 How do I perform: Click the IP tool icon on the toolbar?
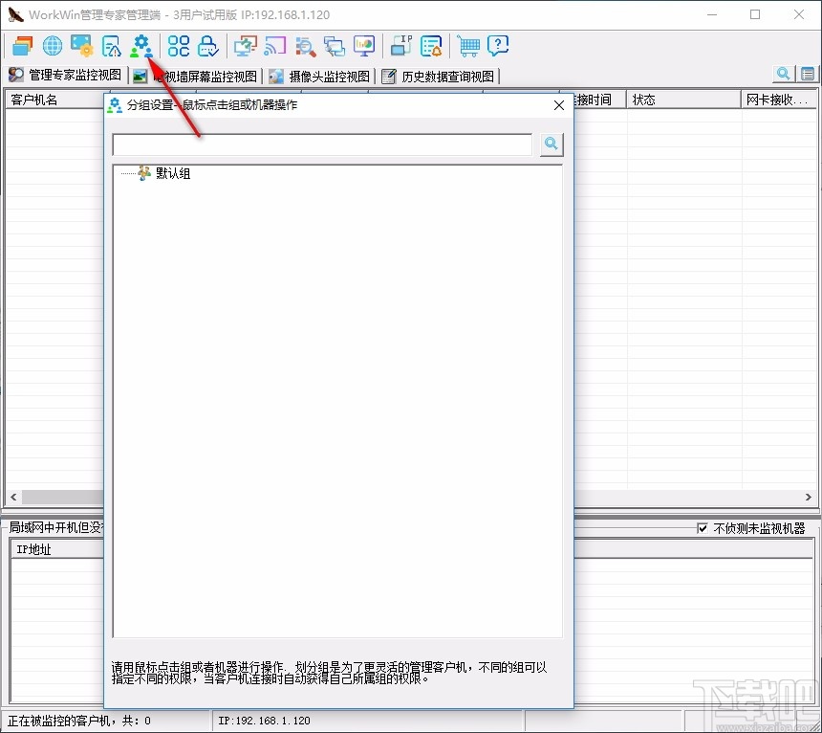tap(400, 45)
